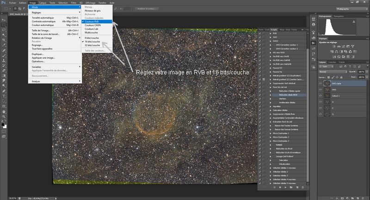Screen dimensions: 370x200
Task: Create a new action set folder
Action: coord(291,187)
